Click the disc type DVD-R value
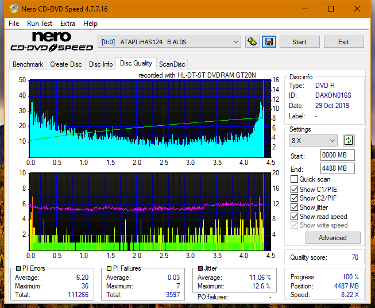The width and height of the screenshot is (375, 308). (325, 86)
